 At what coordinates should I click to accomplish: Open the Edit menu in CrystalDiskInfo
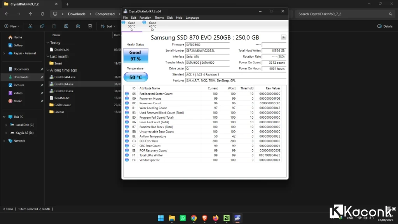(x=134, y=17)
